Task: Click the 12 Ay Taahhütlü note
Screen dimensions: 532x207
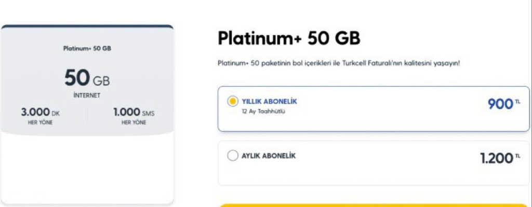Action: [x=263, y=112]
